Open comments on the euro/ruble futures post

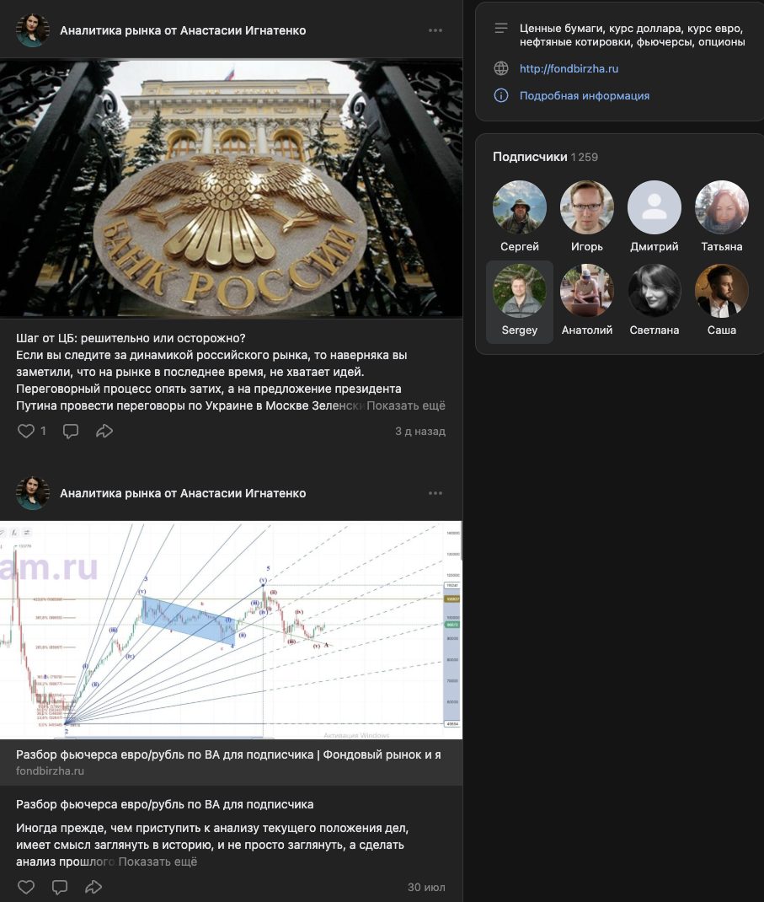[x=60, y=887]
